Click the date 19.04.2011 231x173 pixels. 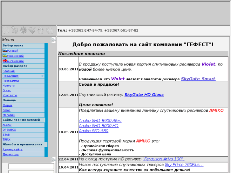click(x=69, y=167)
